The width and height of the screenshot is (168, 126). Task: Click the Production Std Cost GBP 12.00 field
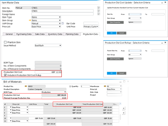48,72
